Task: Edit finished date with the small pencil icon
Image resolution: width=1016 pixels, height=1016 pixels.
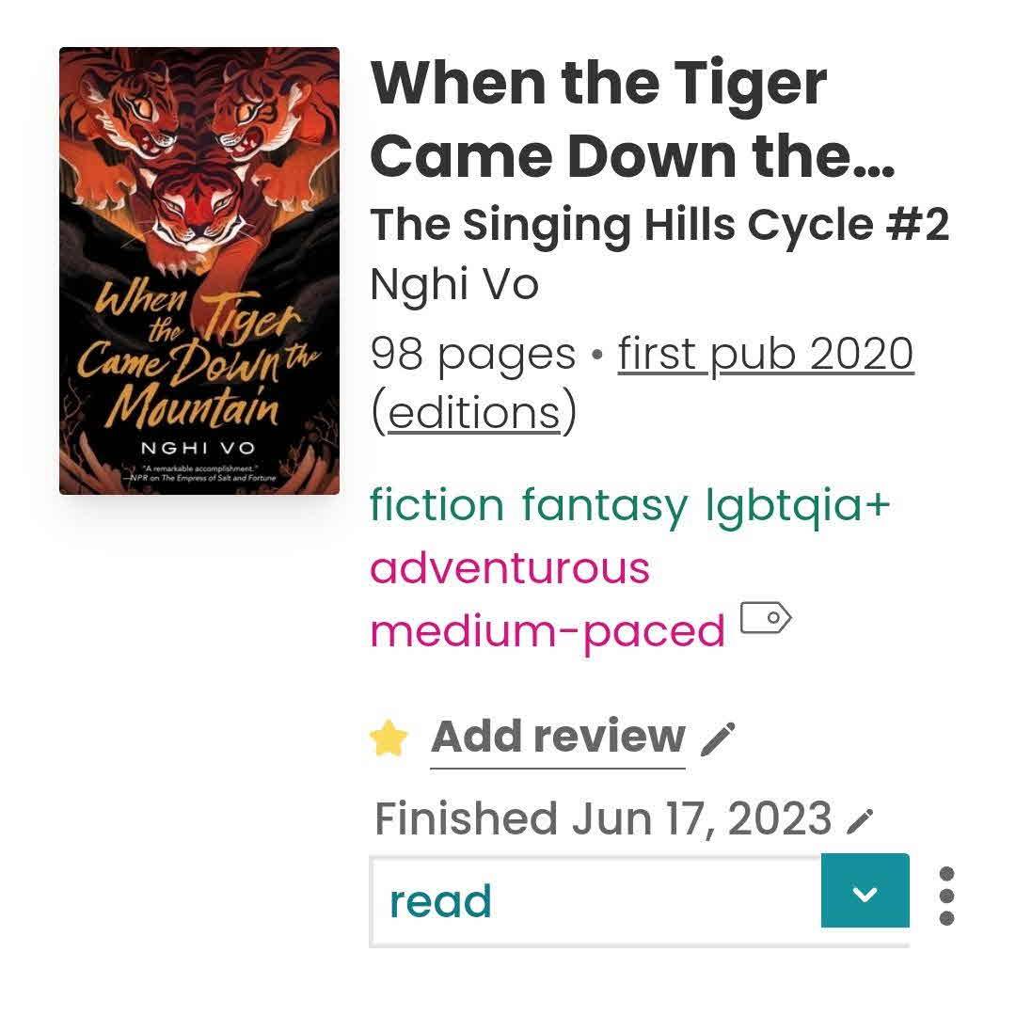Action: 860,822
